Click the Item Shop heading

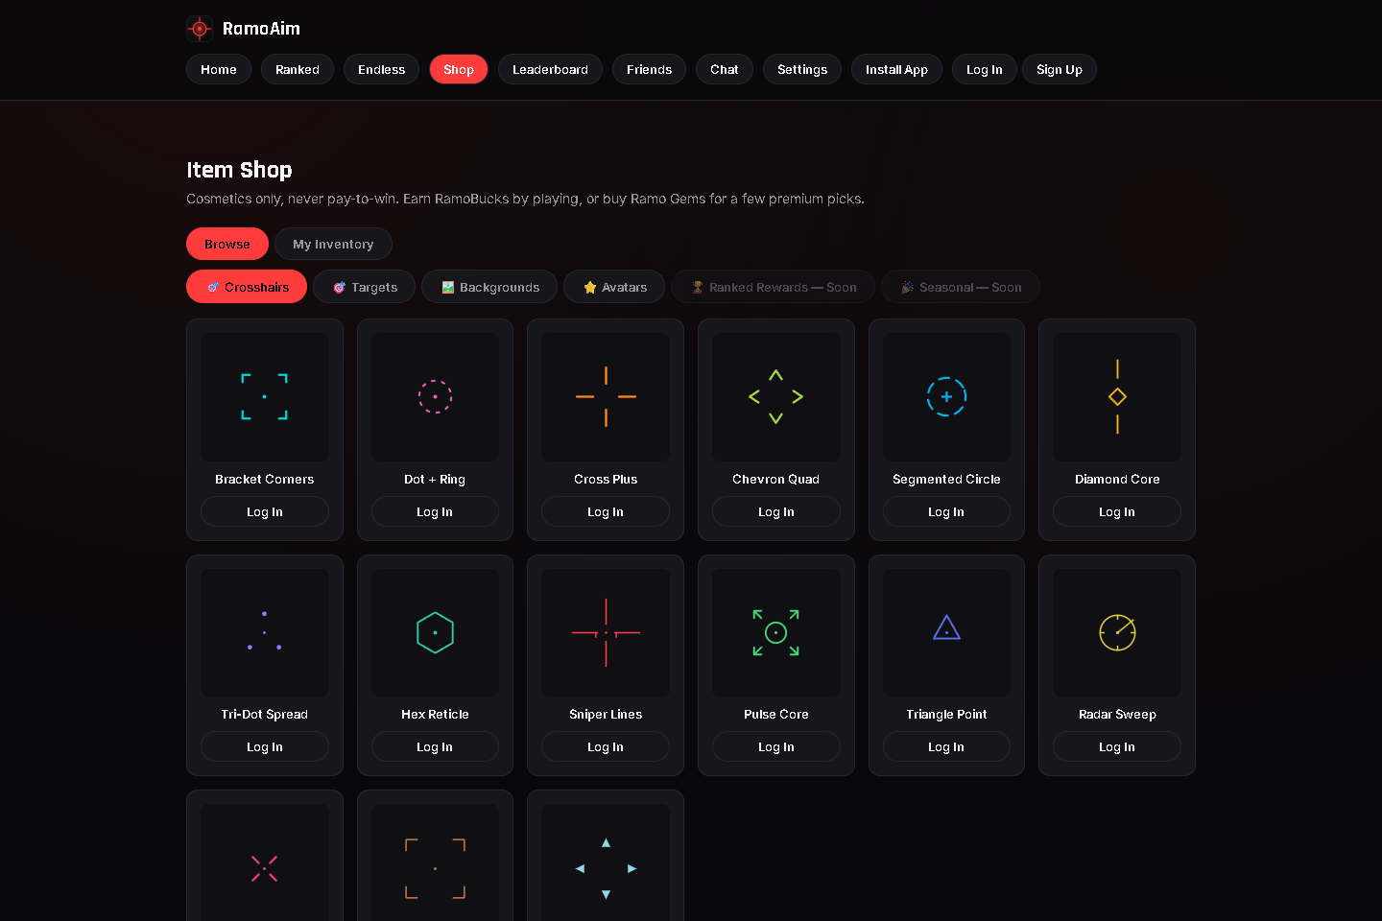click(x=239, y=170)
